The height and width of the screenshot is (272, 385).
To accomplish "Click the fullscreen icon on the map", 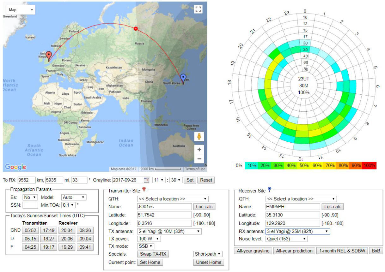I will point(198,9).
